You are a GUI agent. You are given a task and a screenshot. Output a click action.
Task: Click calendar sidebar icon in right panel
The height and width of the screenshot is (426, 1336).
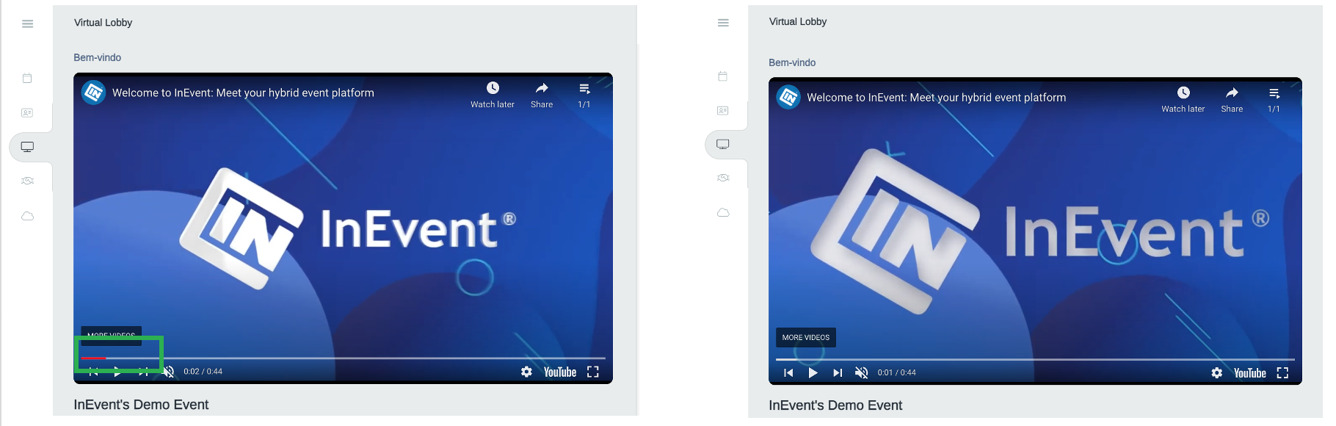[722, 76]
